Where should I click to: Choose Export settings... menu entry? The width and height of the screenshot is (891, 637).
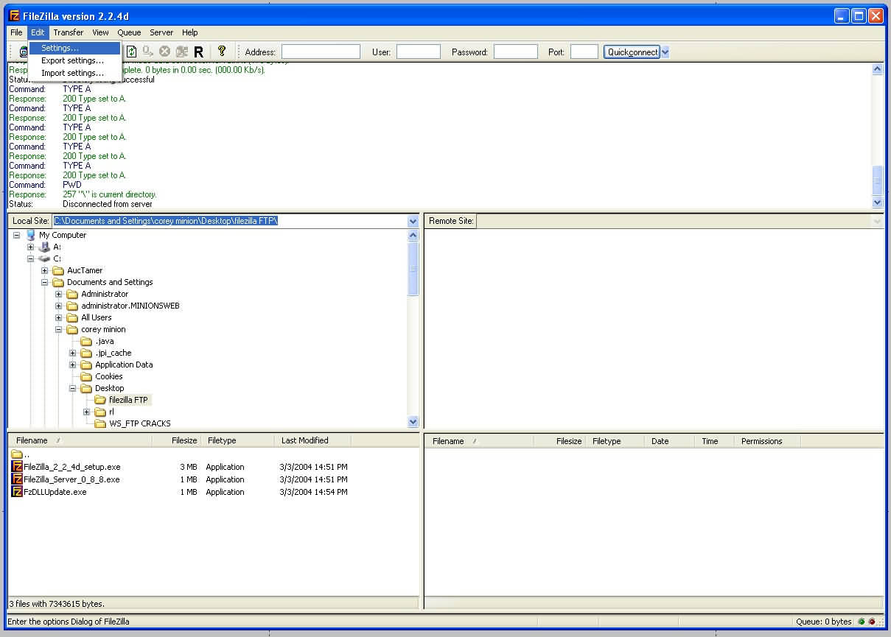(x=74, y=60)
